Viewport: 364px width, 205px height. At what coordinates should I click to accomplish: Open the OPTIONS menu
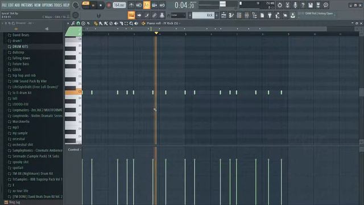tap(47, 5)
